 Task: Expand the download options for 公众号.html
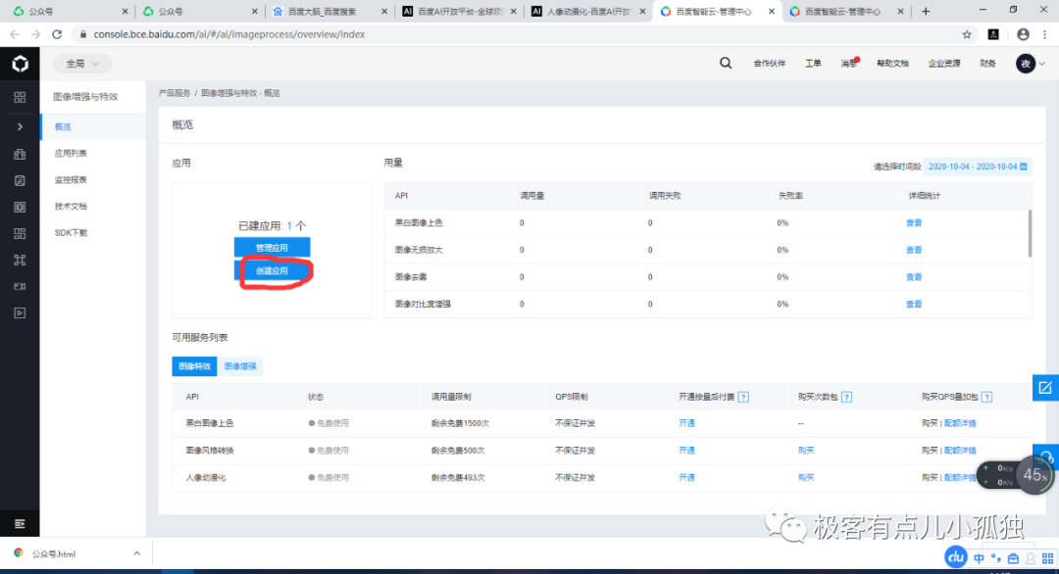pyautogui.click(x=137, y=553)
